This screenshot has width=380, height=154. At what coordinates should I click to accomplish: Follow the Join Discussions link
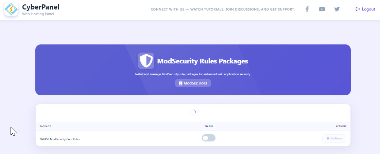(242, 9)
